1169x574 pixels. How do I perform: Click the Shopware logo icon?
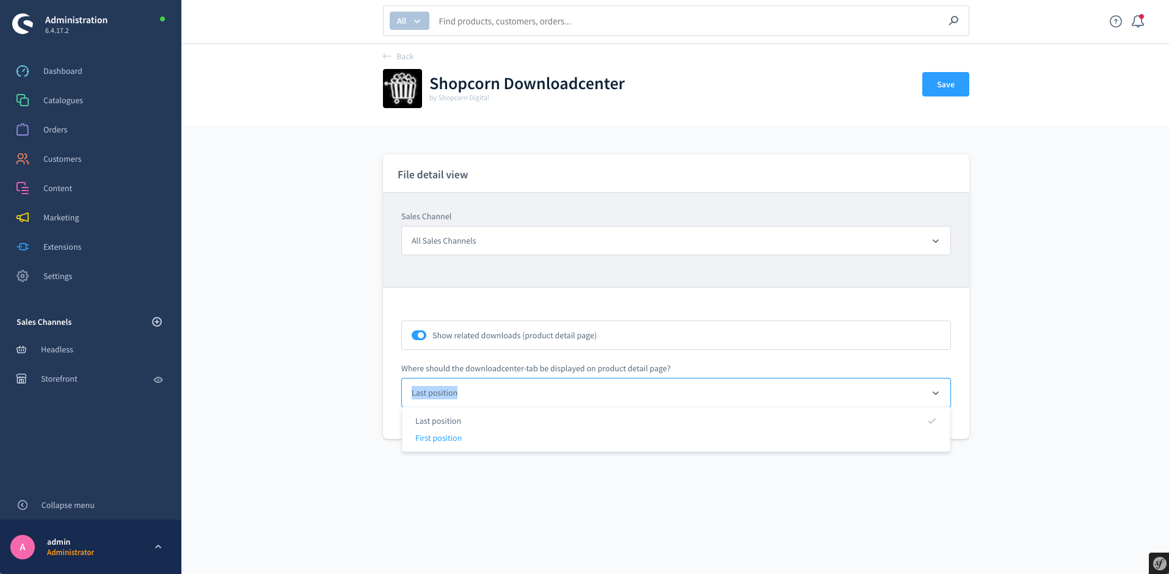pyautogui.click(x=23, y=24)
